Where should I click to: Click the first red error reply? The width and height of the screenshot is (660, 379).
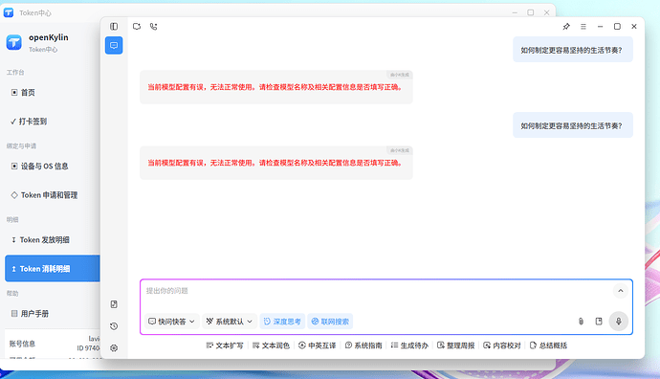coord(276,87)
